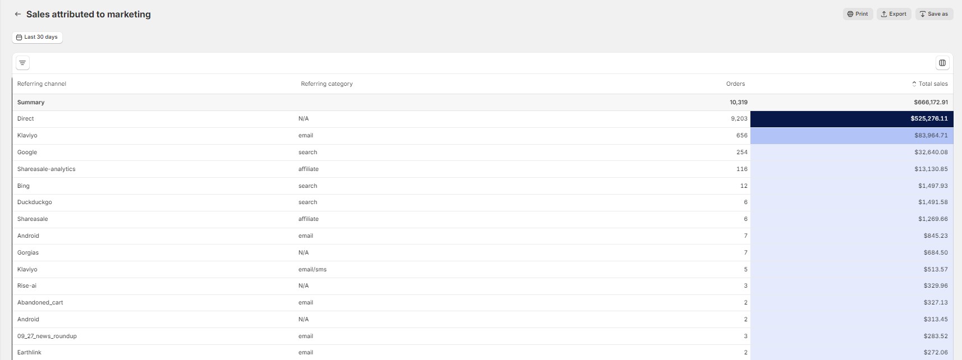Select the Shareasale-analytics channel cell
Viewport: 962px width, 360px height.
46,169
